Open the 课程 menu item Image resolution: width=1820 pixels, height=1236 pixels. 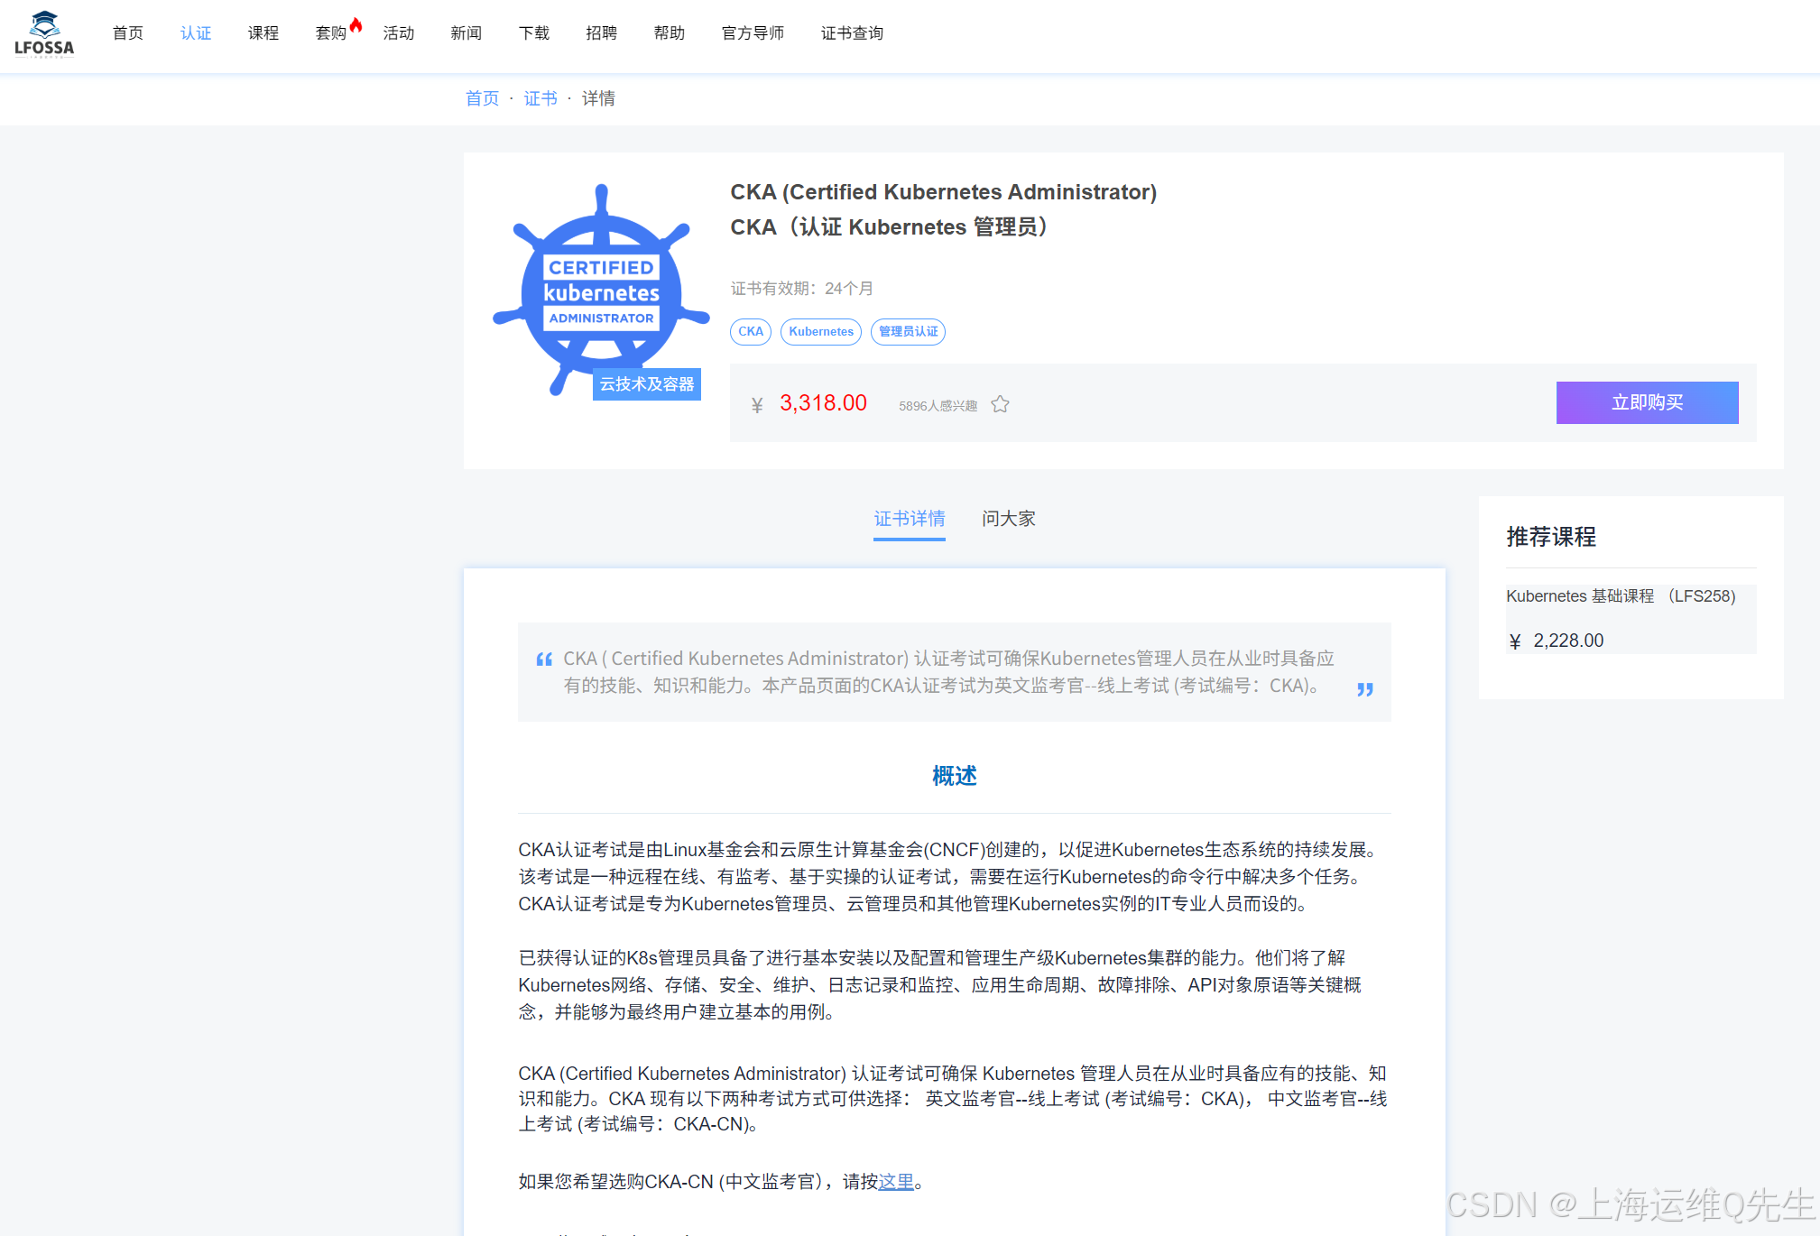263,33
